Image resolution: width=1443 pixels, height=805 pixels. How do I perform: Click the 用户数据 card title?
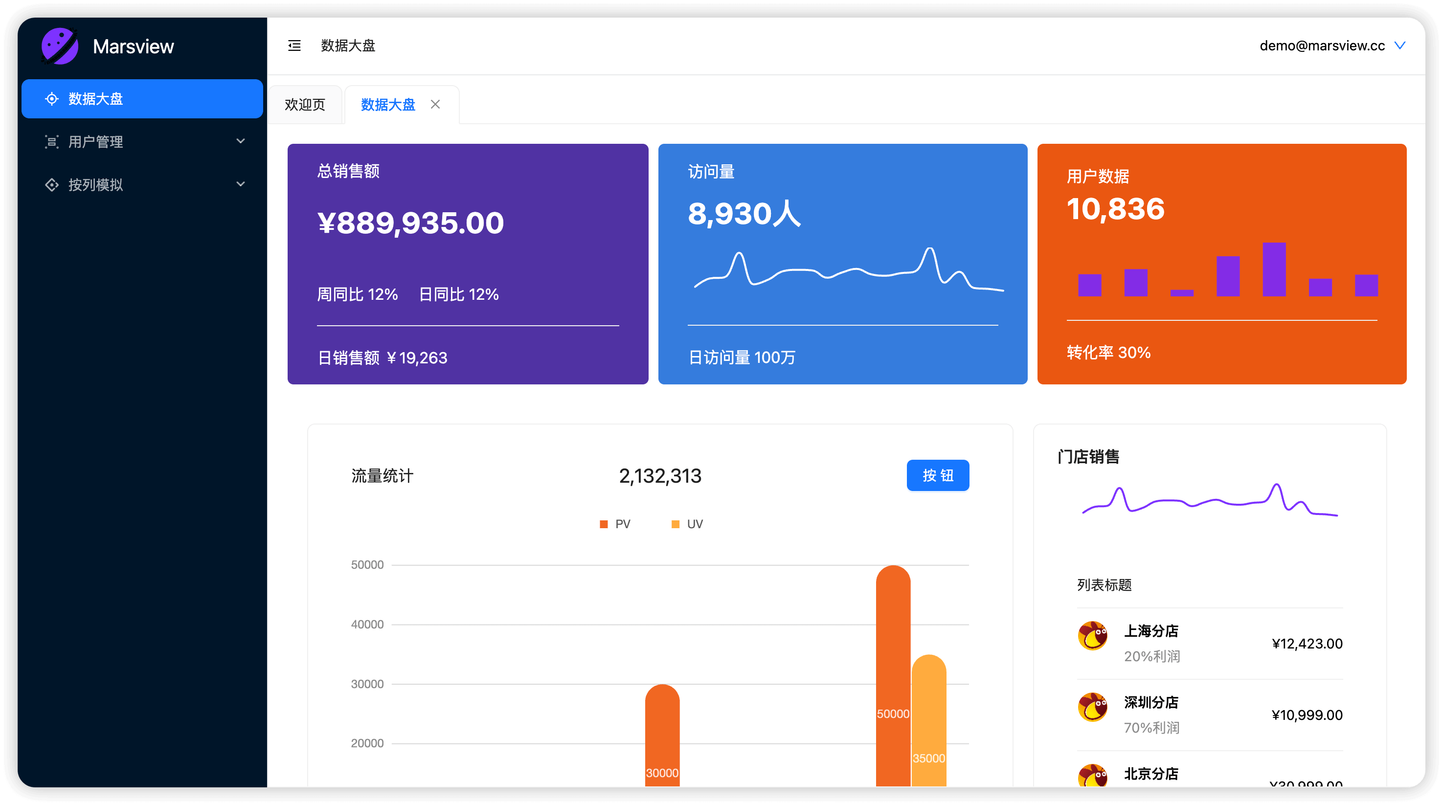point(1098,177)
